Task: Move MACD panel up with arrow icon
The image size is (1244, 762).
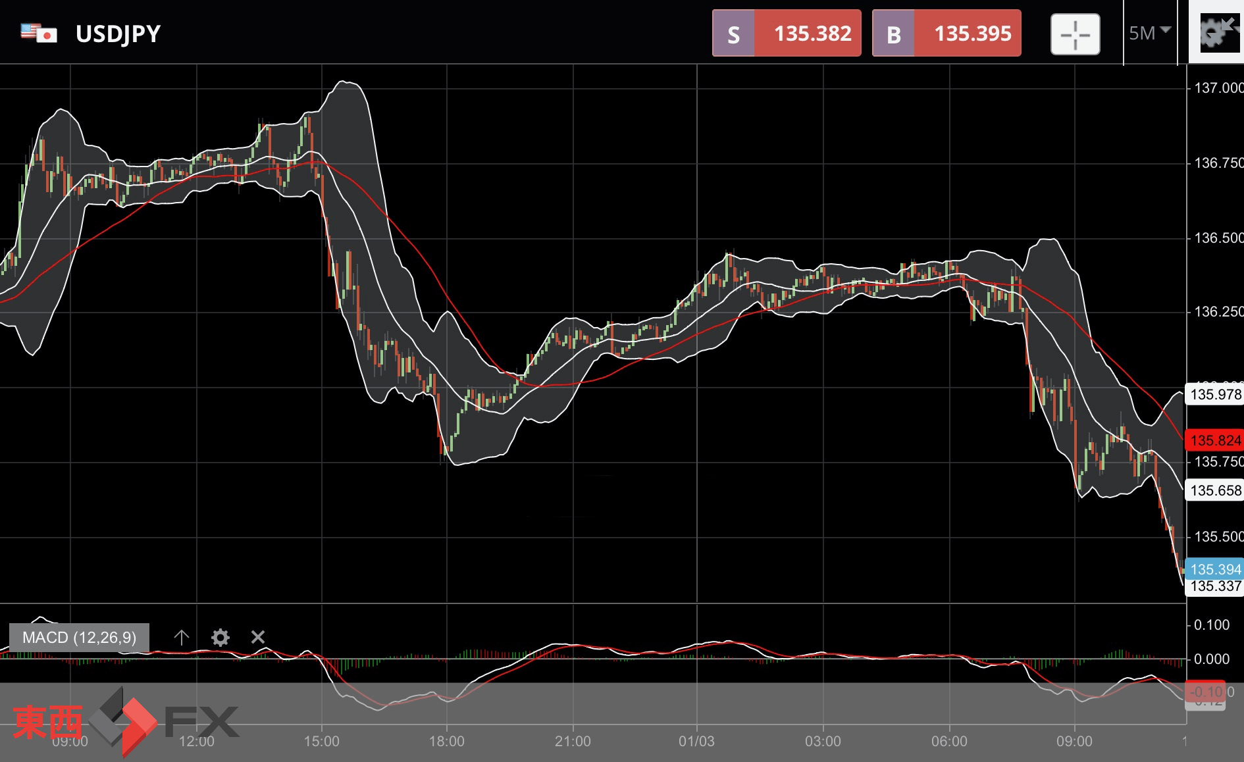Action: tap(182, 637)
